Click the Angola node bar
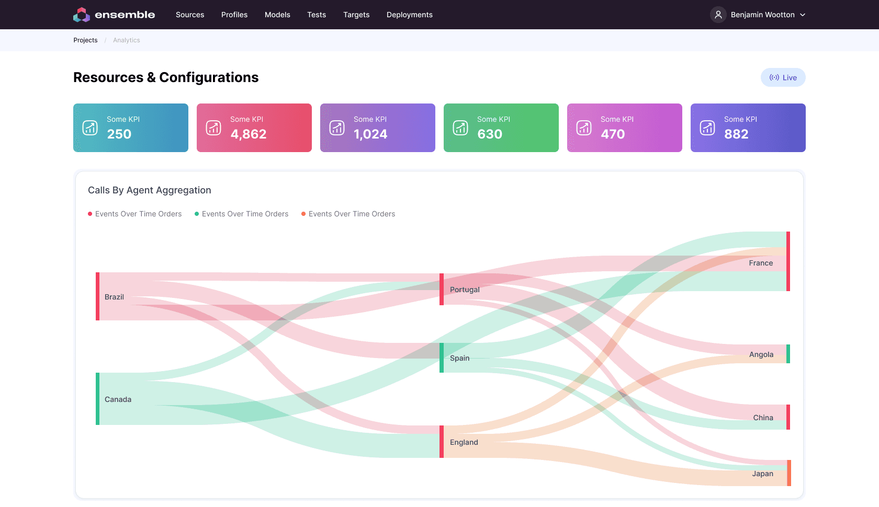The image size is (879, 507). coord(788,354)
